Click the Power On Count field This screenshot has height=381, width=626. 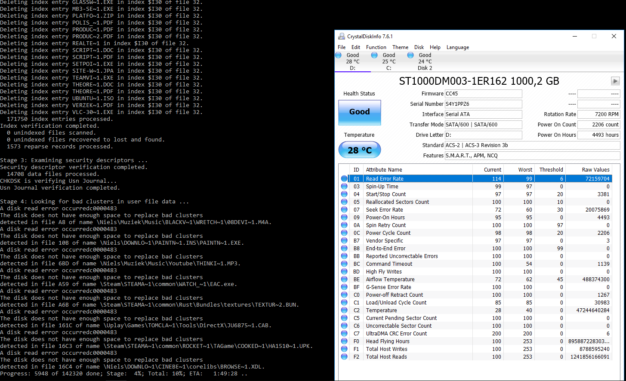tap(598, 125)
